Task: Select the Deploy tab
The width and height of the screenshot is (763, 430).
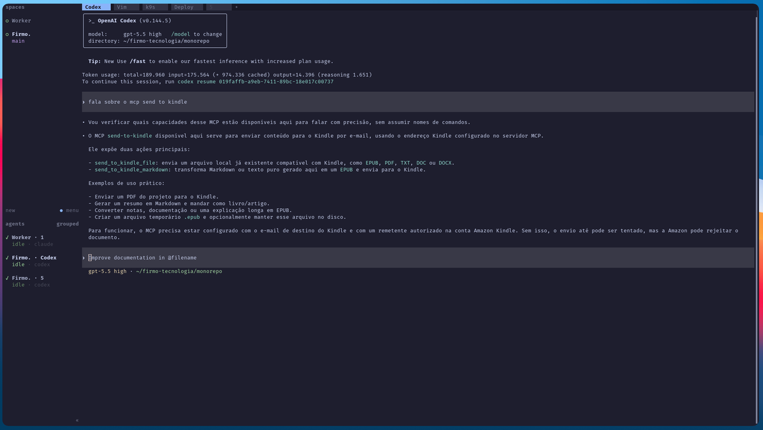Action: pos(187,7)
